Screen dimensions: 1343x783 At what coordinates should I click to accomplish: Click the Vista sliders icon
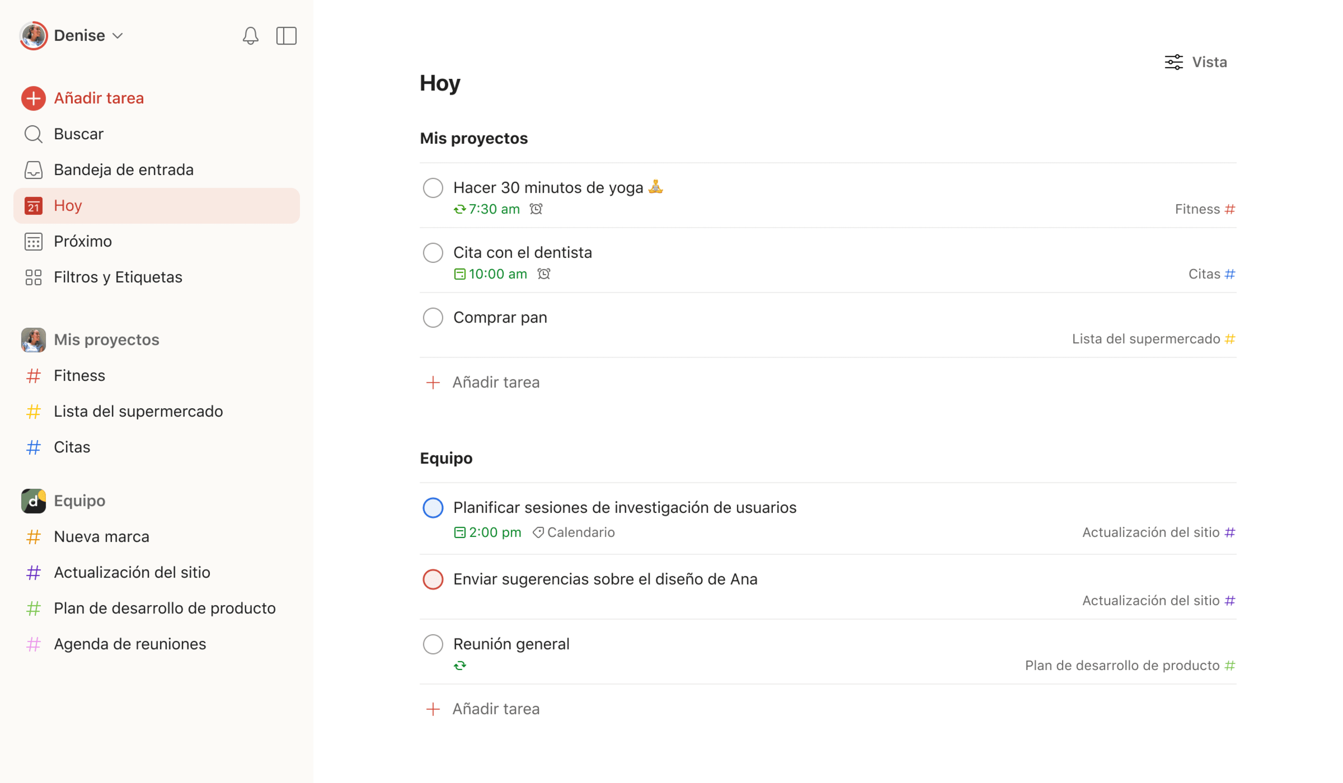pyautogui.click(x=1174, y=62)
